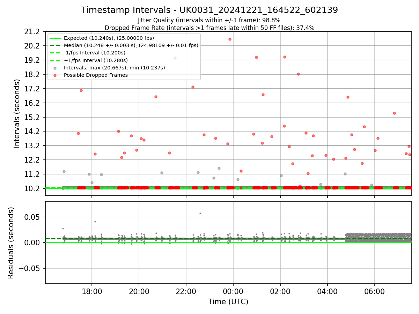
Task: Click the red marker beside 'Possible Dropped Frames' legend
Action: pyautogui.click(x=55, y=75)
